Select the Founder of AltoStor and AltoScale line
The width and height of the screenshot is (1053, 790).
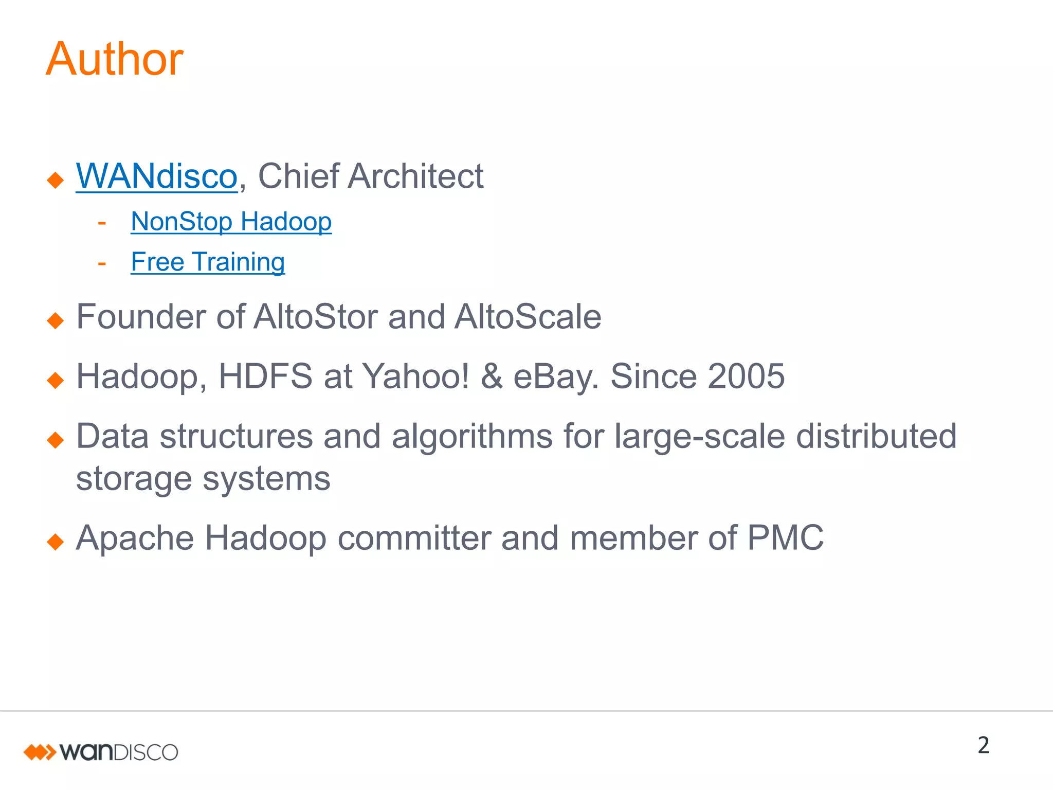pos(339,317)
